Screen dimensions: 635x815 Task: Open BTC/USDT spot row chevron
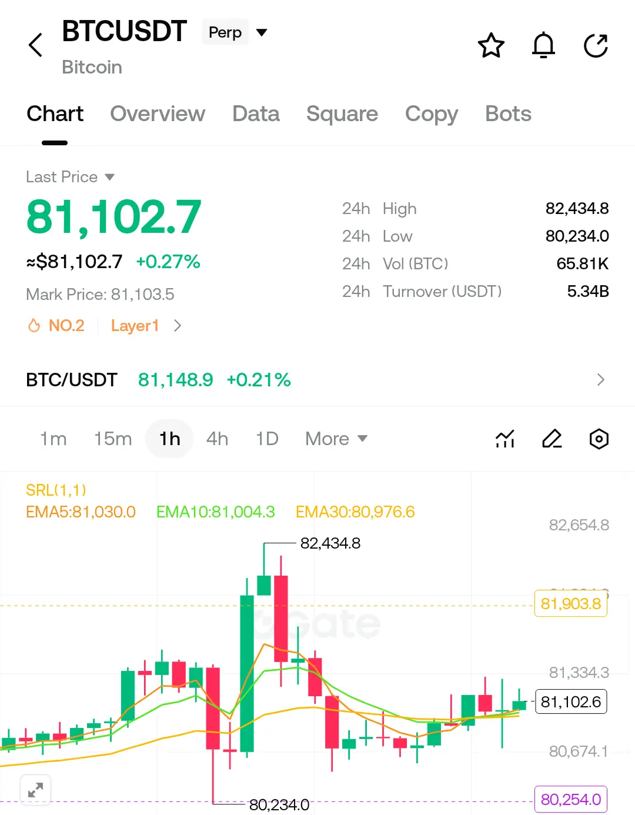600,380
